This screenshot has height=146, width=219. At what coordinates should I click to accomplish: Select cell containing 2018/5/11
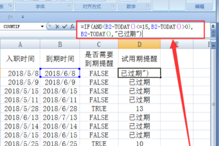[x=20, y=99]
